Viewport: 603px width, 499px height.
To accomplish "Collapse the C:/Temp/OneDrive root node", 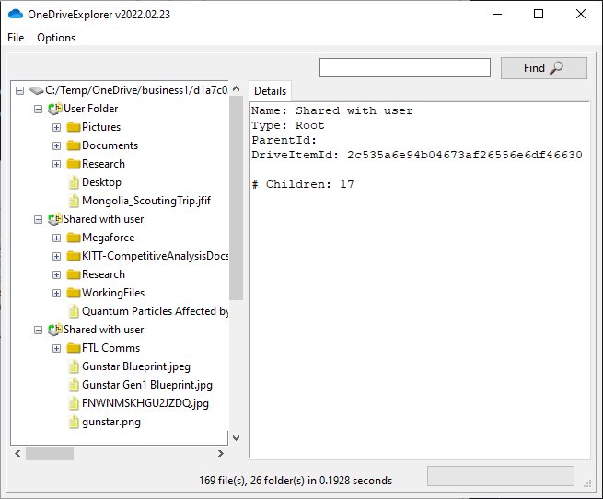I will tap(19, 91).
